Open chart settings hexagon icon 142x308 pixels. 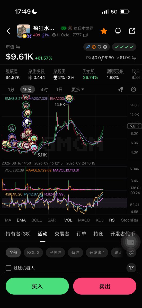[134, 89]
